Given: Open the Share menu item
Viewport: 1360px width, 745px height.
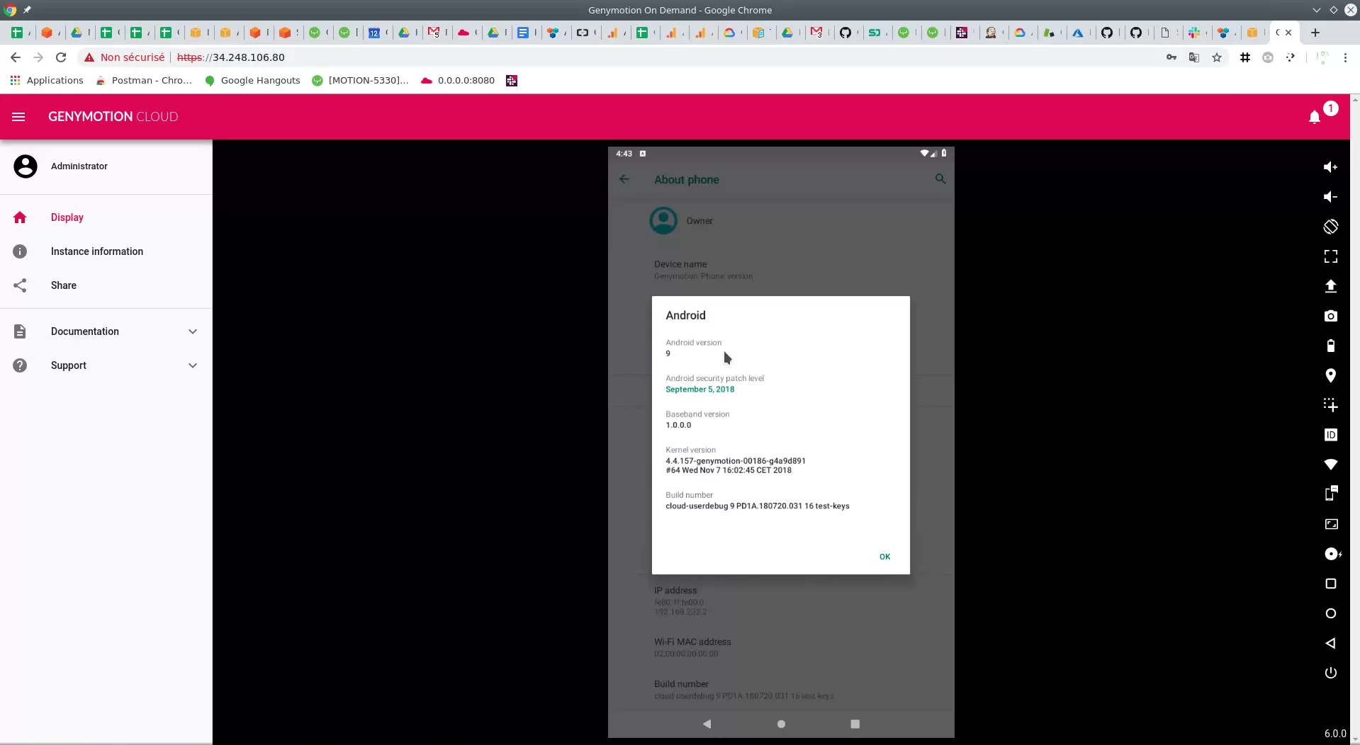Looking at the screenshot, I should (106, 285).
